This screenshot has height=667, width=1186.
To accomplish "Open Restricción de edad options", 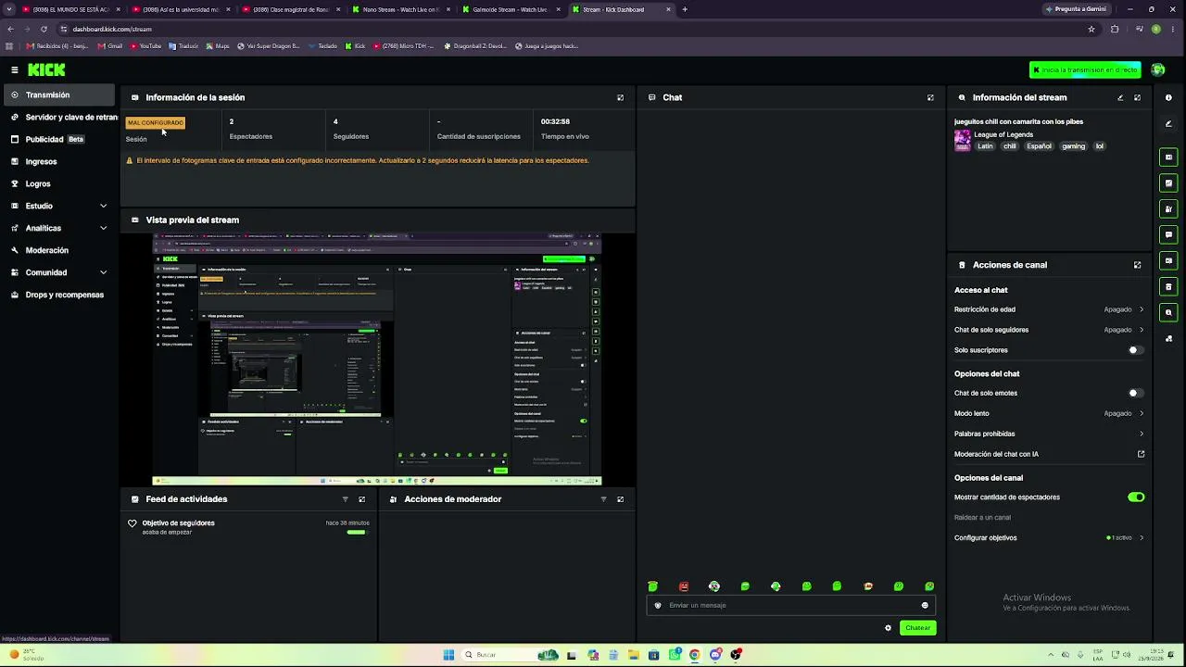I will (1049, 309).
